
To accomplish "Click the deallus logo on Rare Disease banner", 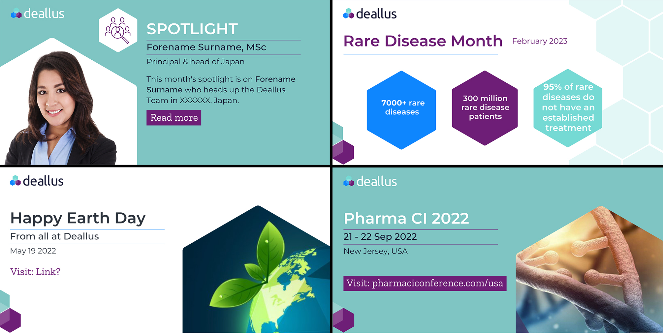I will point(370,14).
